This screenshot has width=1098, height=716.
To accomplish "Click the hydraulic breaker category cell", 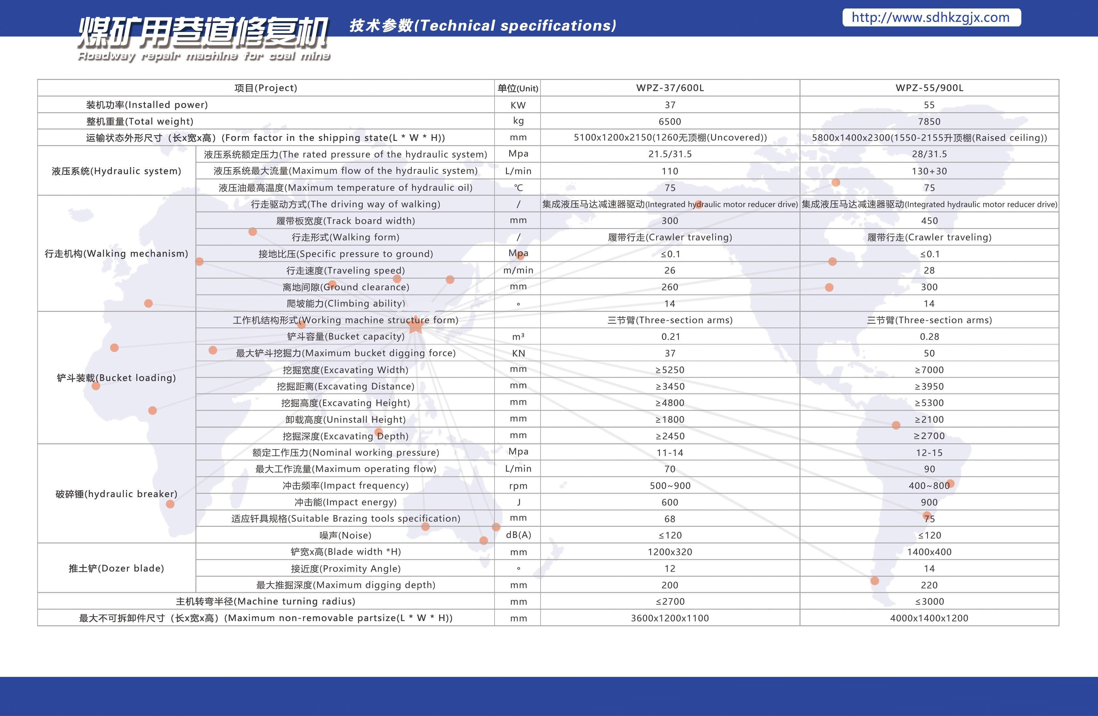I will coord(116,494).
